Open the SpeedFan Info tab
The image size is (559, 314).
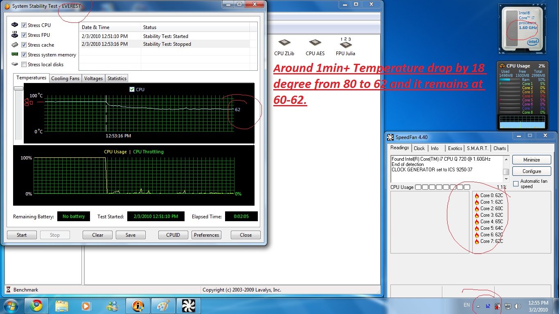(x=435, y=148)
